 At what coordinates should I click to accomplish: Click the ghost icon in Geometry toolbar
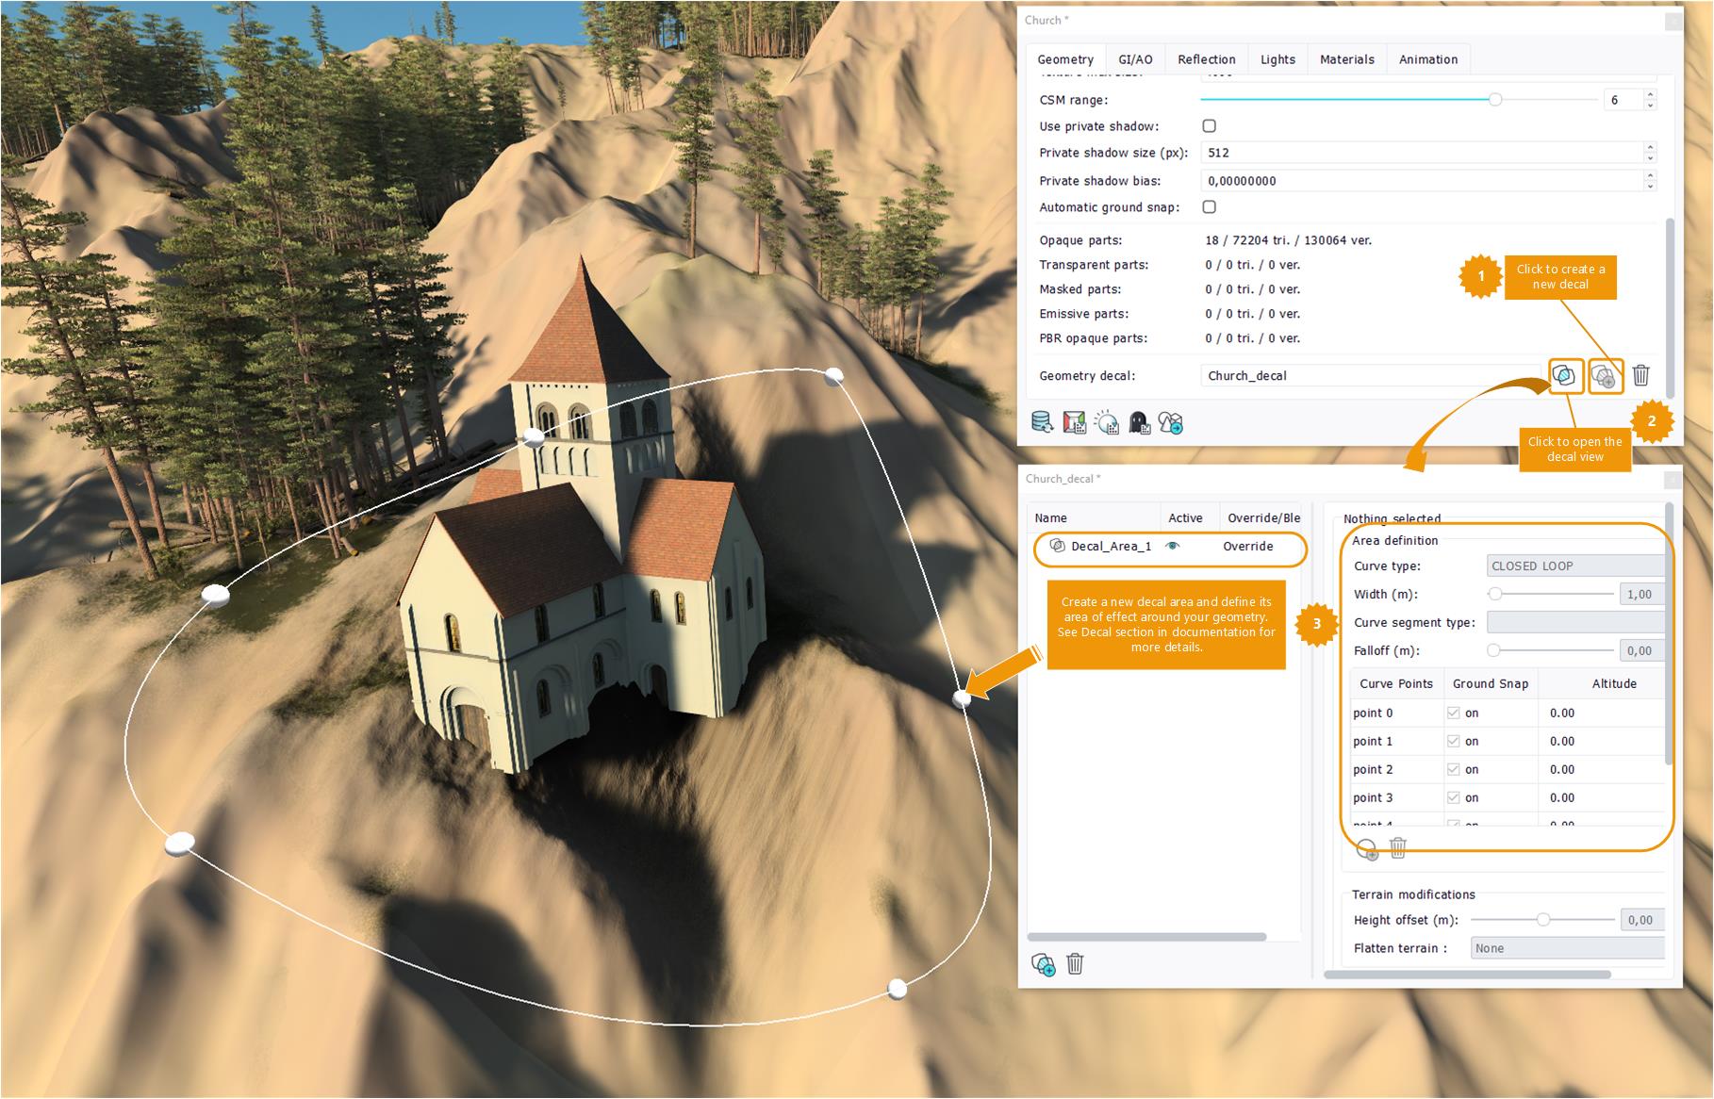[x=1139, y=423]
